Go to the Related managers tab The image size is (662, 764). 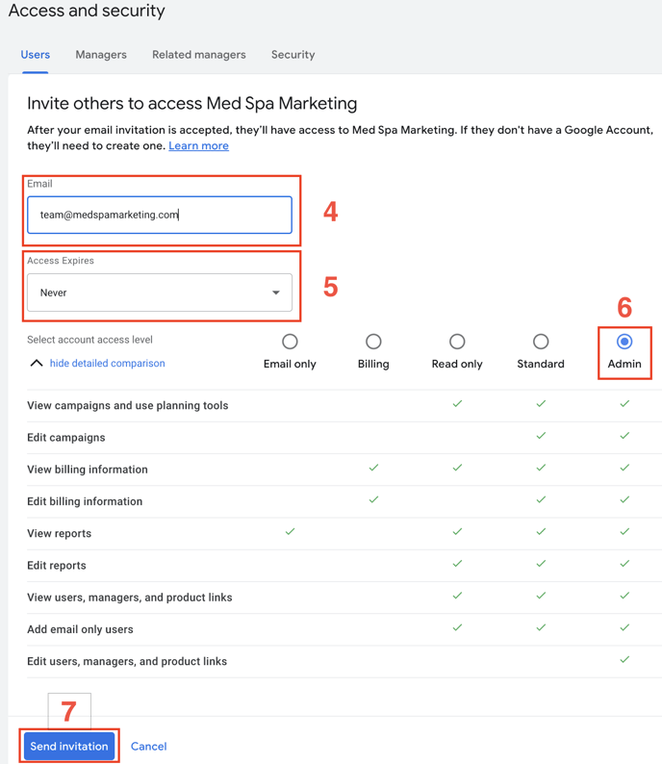tap(198, 55)
